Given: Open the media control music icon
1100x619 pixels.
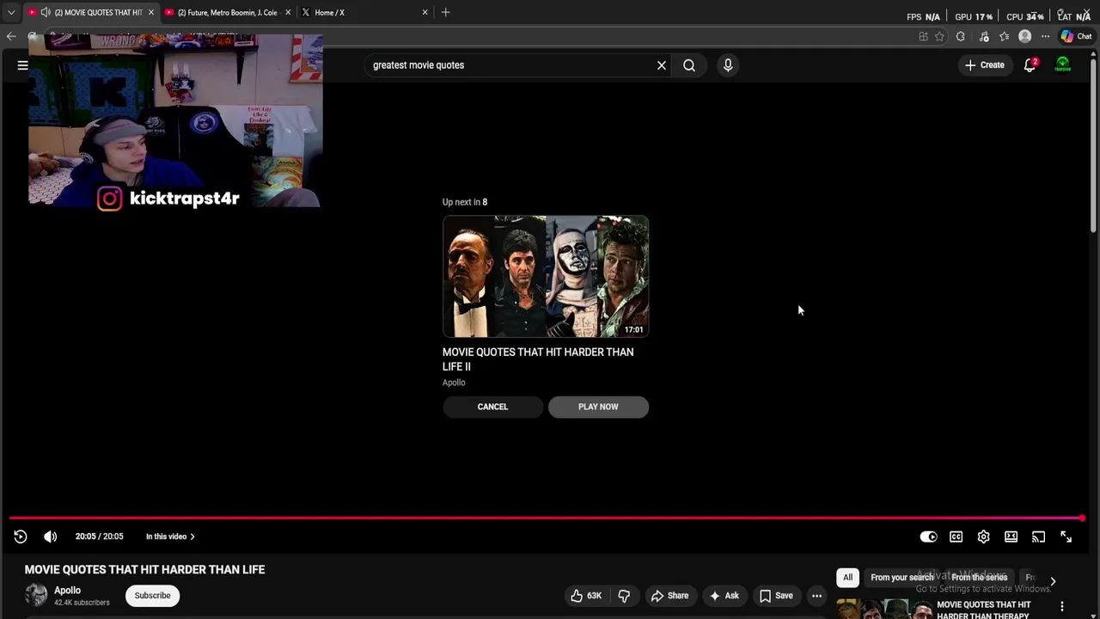Looking at the screenshot, I should pos(983,36).
